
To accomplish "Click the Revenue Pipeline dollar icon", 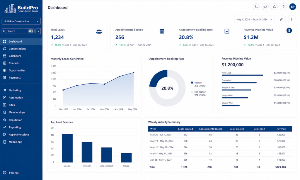I will [x=289, y=30].
